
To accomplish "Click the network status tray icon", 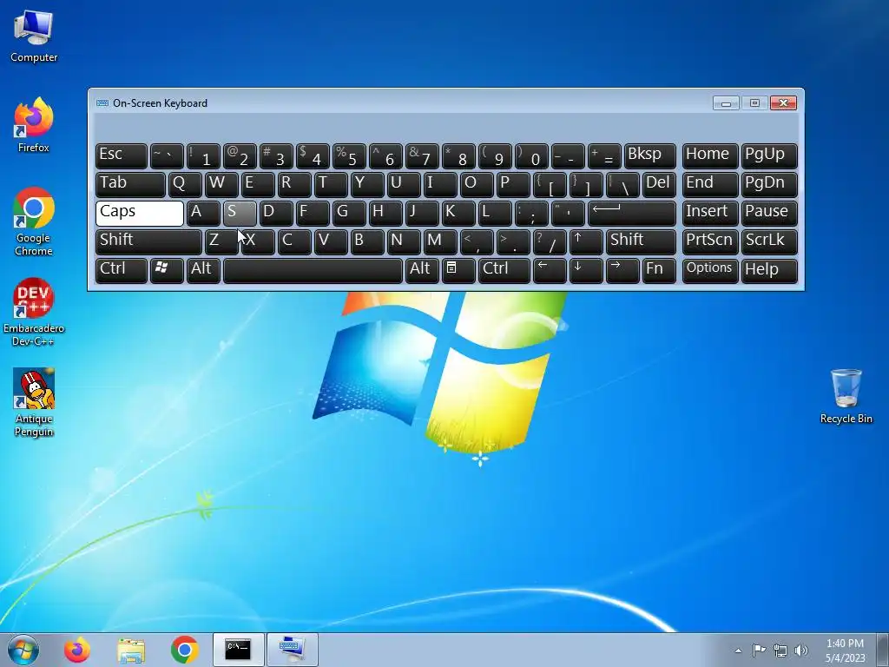I will tap(780, 650).
